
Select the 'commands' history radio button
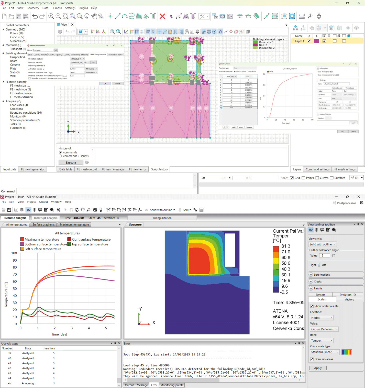click(x=60, y=153)
